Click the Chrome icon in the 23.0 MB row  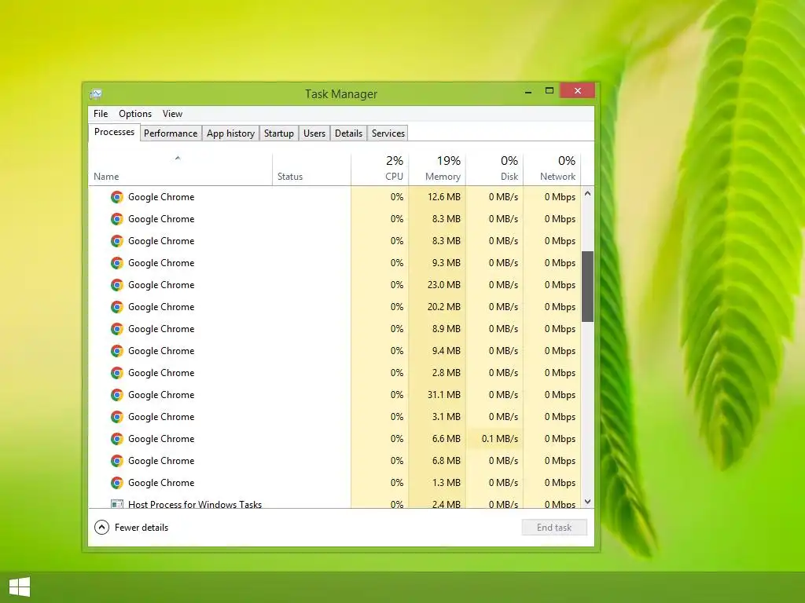tap(117, 285)
